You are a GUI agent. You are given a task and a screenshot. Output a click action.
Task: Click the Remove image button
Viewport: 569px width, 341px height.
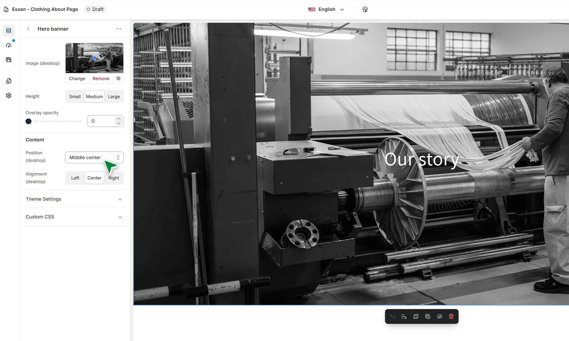101,78
